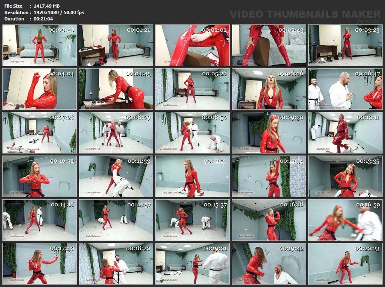Open the frame at 00:16:59

click(345, 220)
